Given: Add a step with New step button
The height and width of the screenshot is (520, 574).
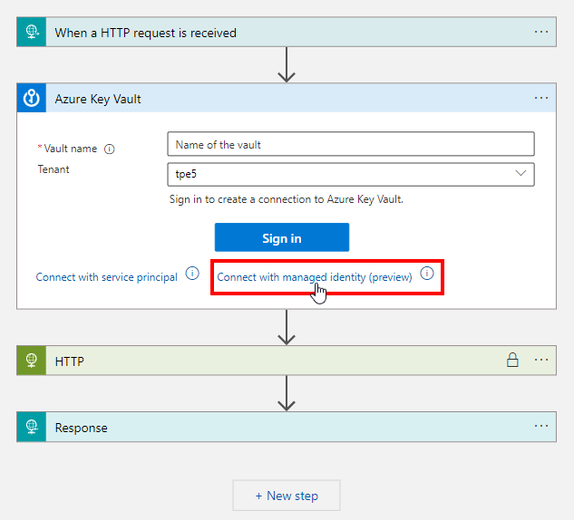Looking at the screenshot, I should (x=287, y=496).
